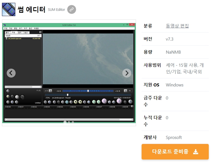Click the 지원 OS row label
Image resolution: width=211 pixels, height=162 pixels.
[151, 85]
